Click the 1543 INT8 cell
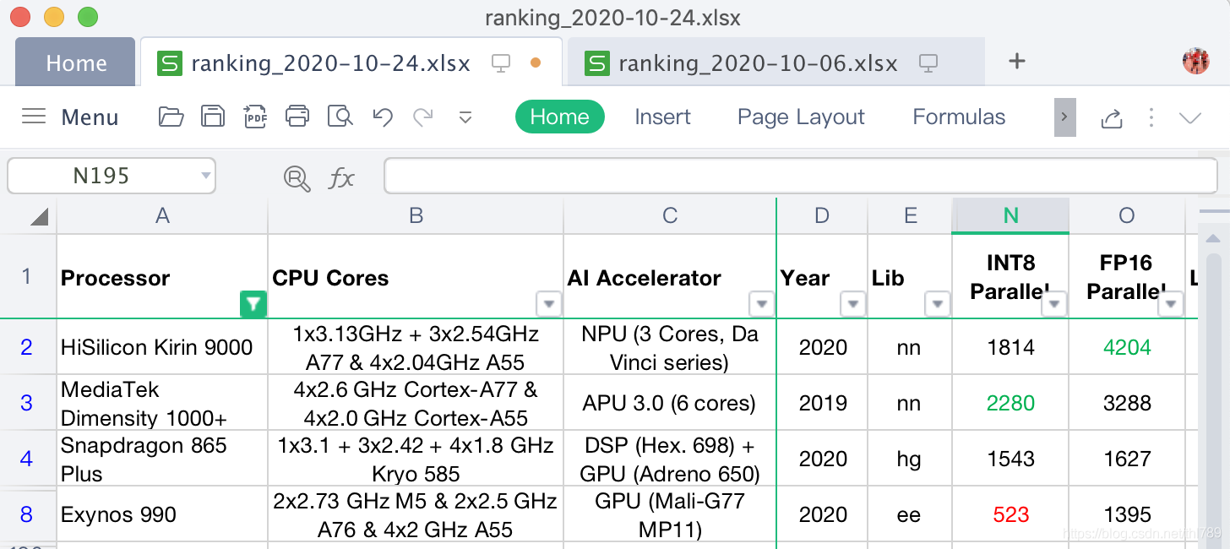Viewport: 1230px width, 549px height. (x=1010, y=459)
